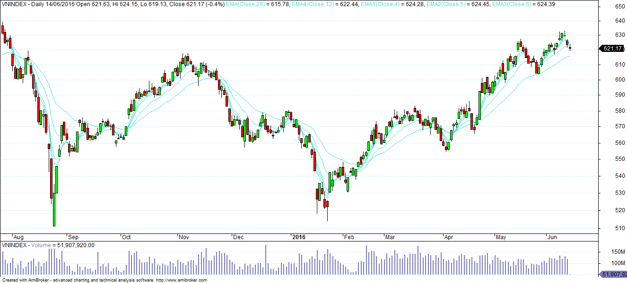Screen dimensions: 627x283
Task: Click the VNINDEX Daily 14/06/2016 chart title
Action: 113,4
